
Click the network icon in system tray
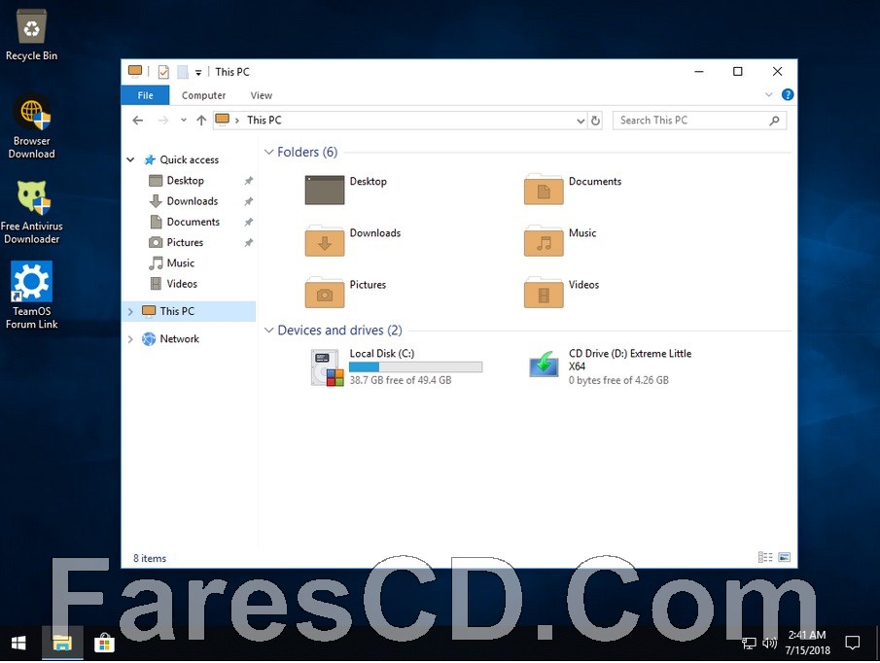[750, 644]
